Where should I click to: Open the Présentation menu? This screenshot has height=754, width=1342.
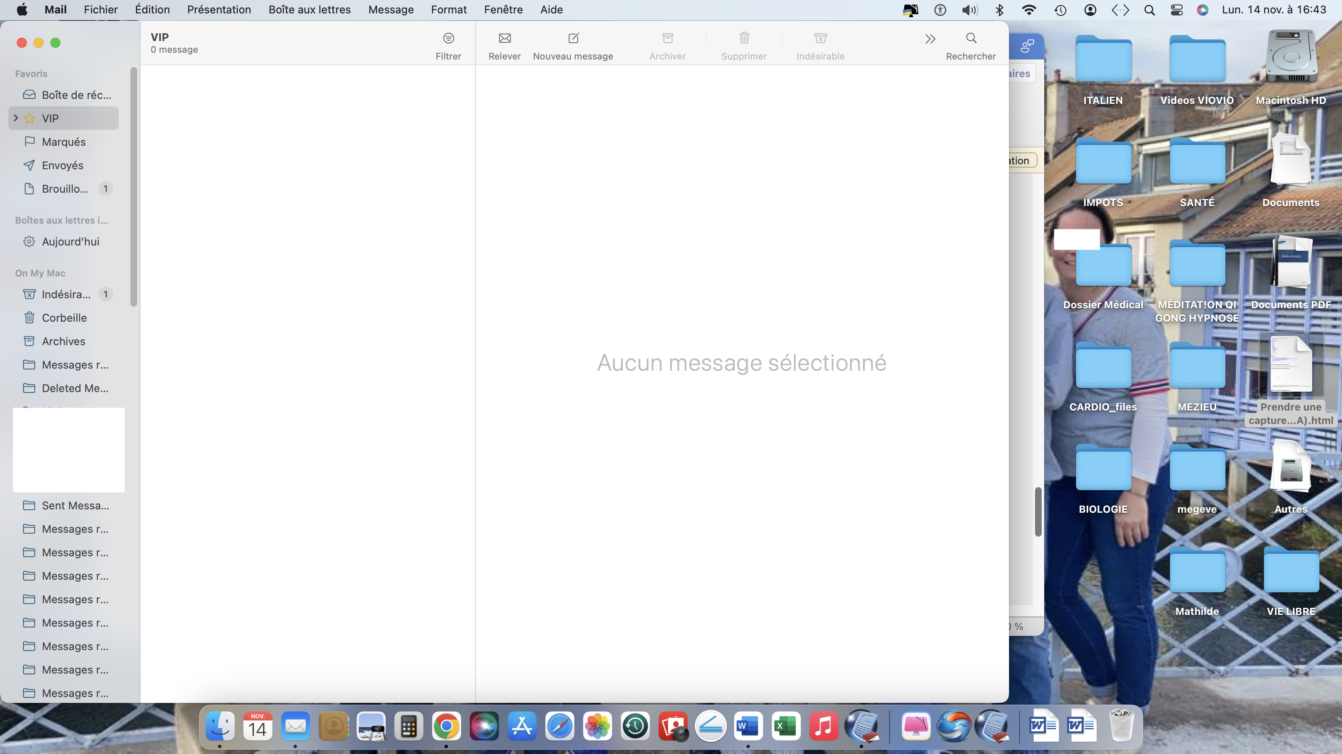(219, 10)
